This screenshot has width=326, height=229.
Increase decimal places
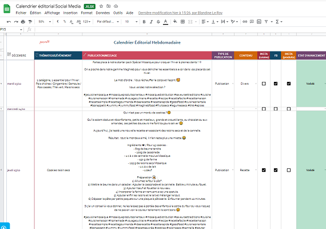tap(78, 22)
